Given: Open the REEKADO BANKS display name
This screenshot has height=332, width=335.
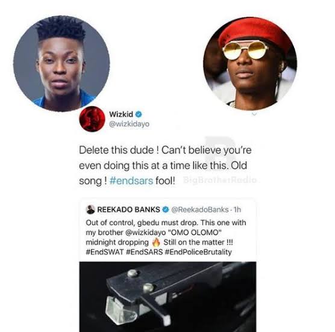Looking at the screenshot, I should pos(128,210).
